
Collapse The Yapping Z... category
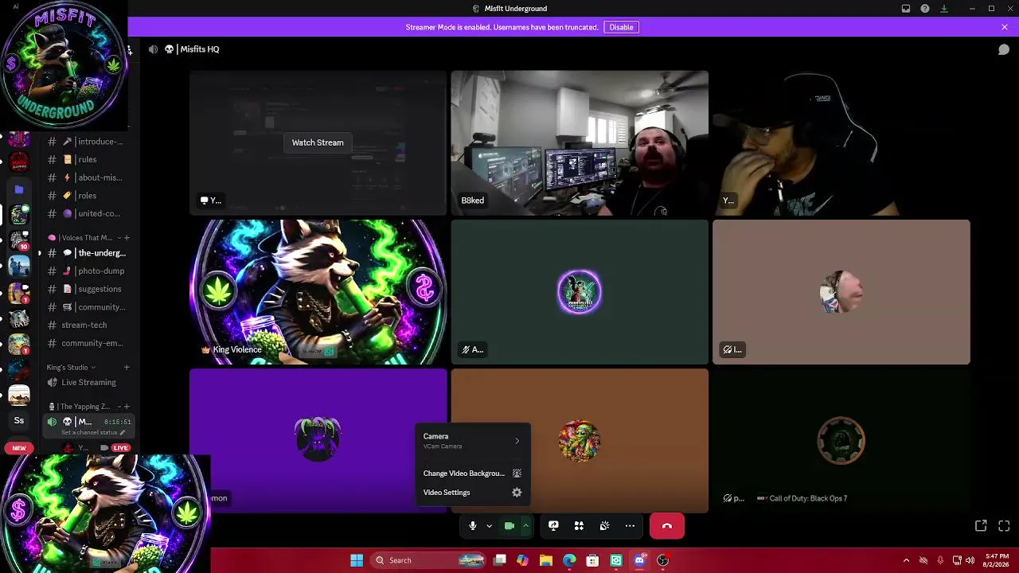(x=83, y=407)
